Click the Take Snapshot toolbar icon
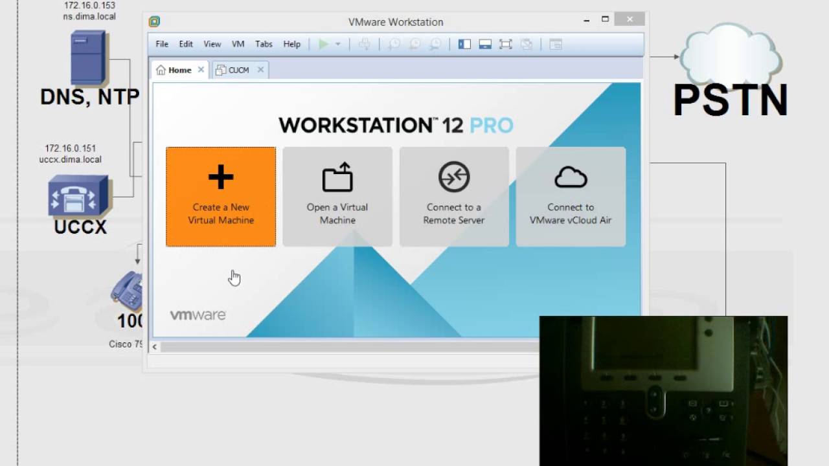This screenshot has width=829, height=466. [x=394, y=44]
